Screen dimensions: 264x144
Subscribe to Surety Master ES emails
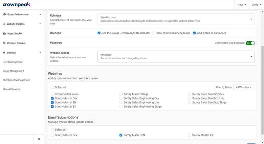tap(190, 135)
